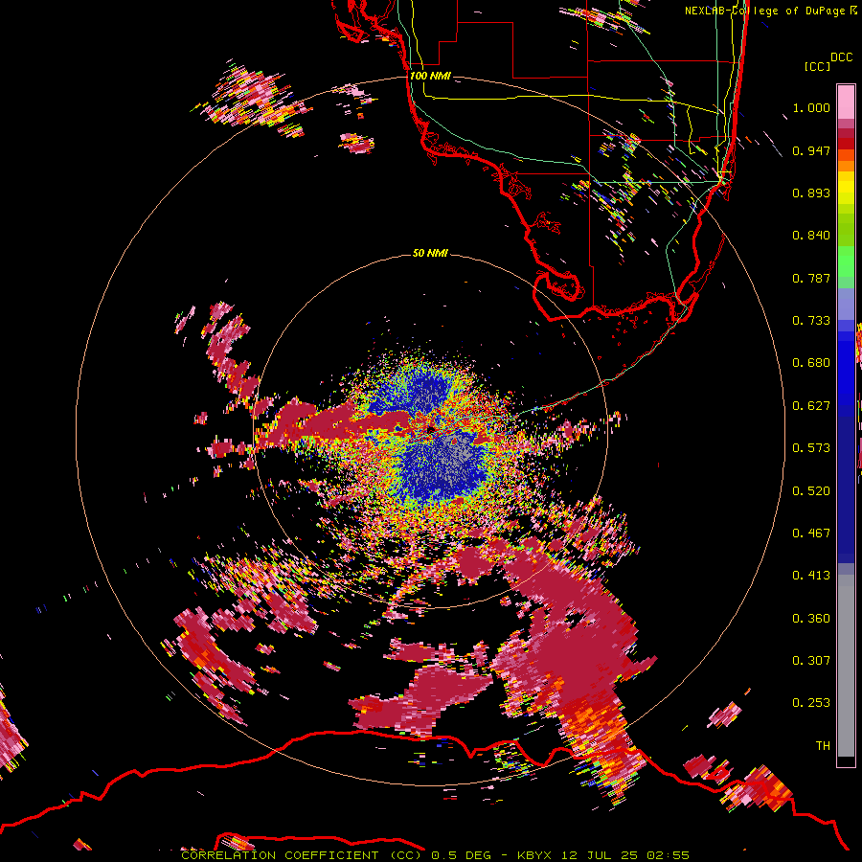Click the 0.893 scale value
This screenshot has height=862, width=862.
coord(811,193)
